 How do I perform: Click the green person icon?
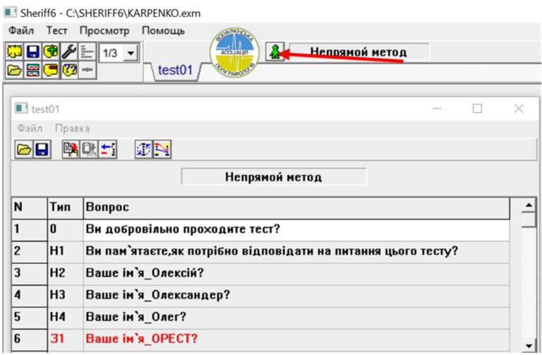click(275, 52)
